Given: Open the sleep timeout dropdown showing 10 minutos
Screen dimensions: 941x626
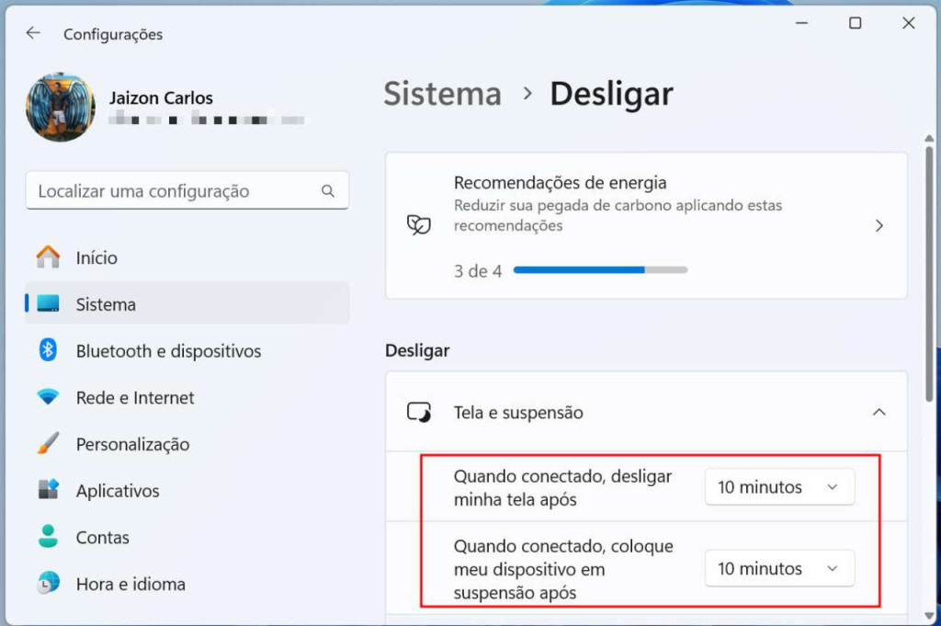Looking at the screenshot, I should pyautogui.click(x=779, y=568).
